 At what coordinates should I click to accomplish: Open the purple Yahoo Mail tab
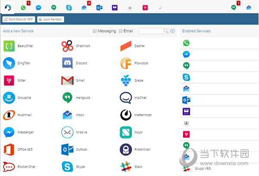pos(115,8)
